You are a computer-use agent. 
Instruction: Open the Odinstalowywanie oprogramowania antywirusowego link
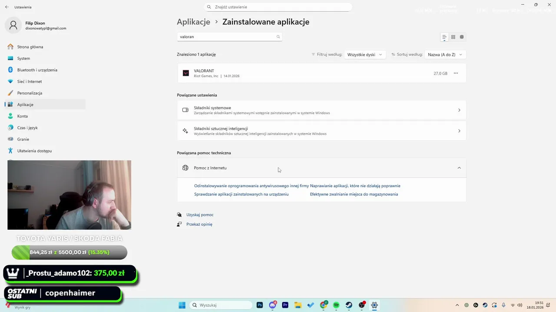[x=251, y=186]
